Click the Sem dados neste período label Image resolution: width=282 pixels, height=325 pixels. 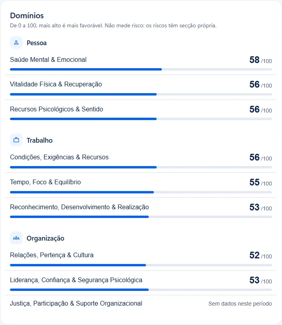[240, 304]
